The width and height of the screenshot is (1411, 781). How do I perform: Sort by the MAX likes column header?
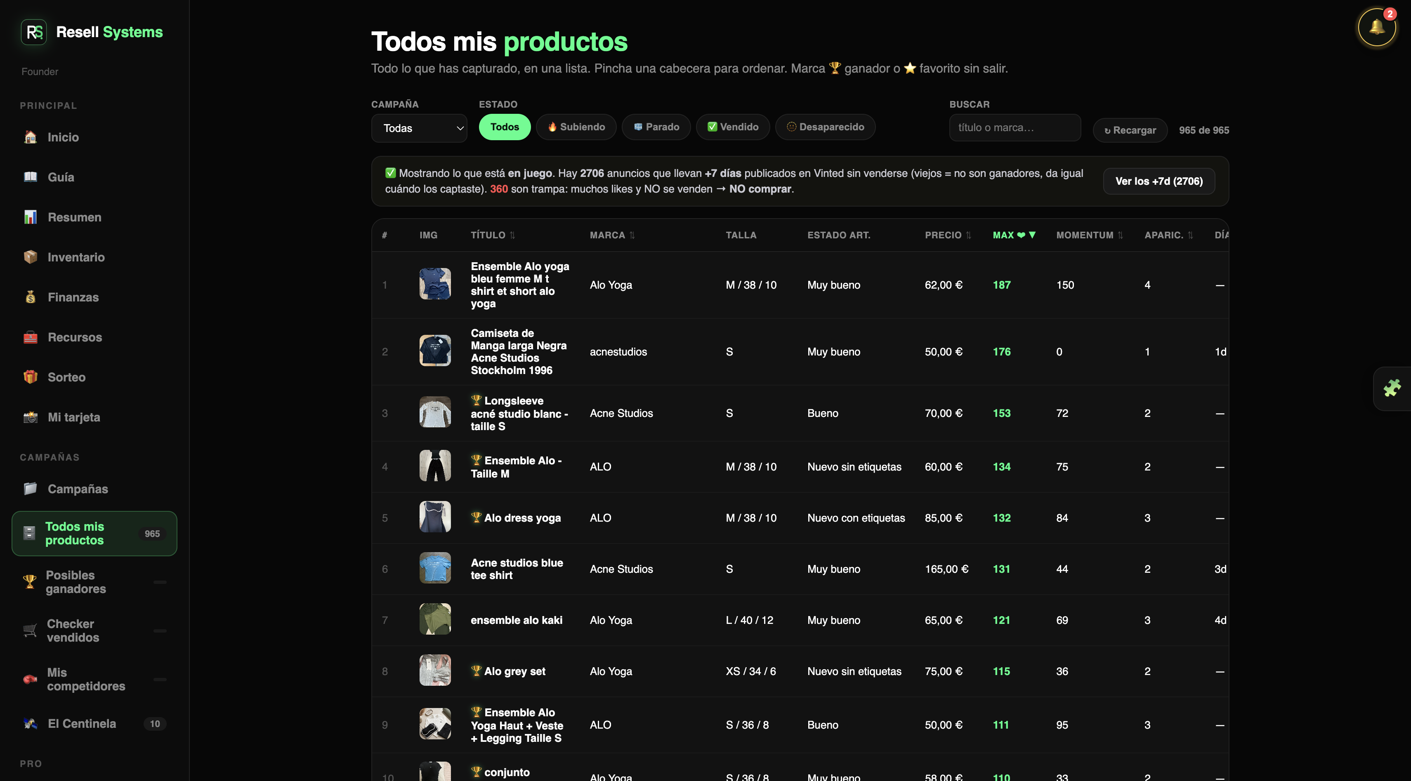click(1014, 235)
